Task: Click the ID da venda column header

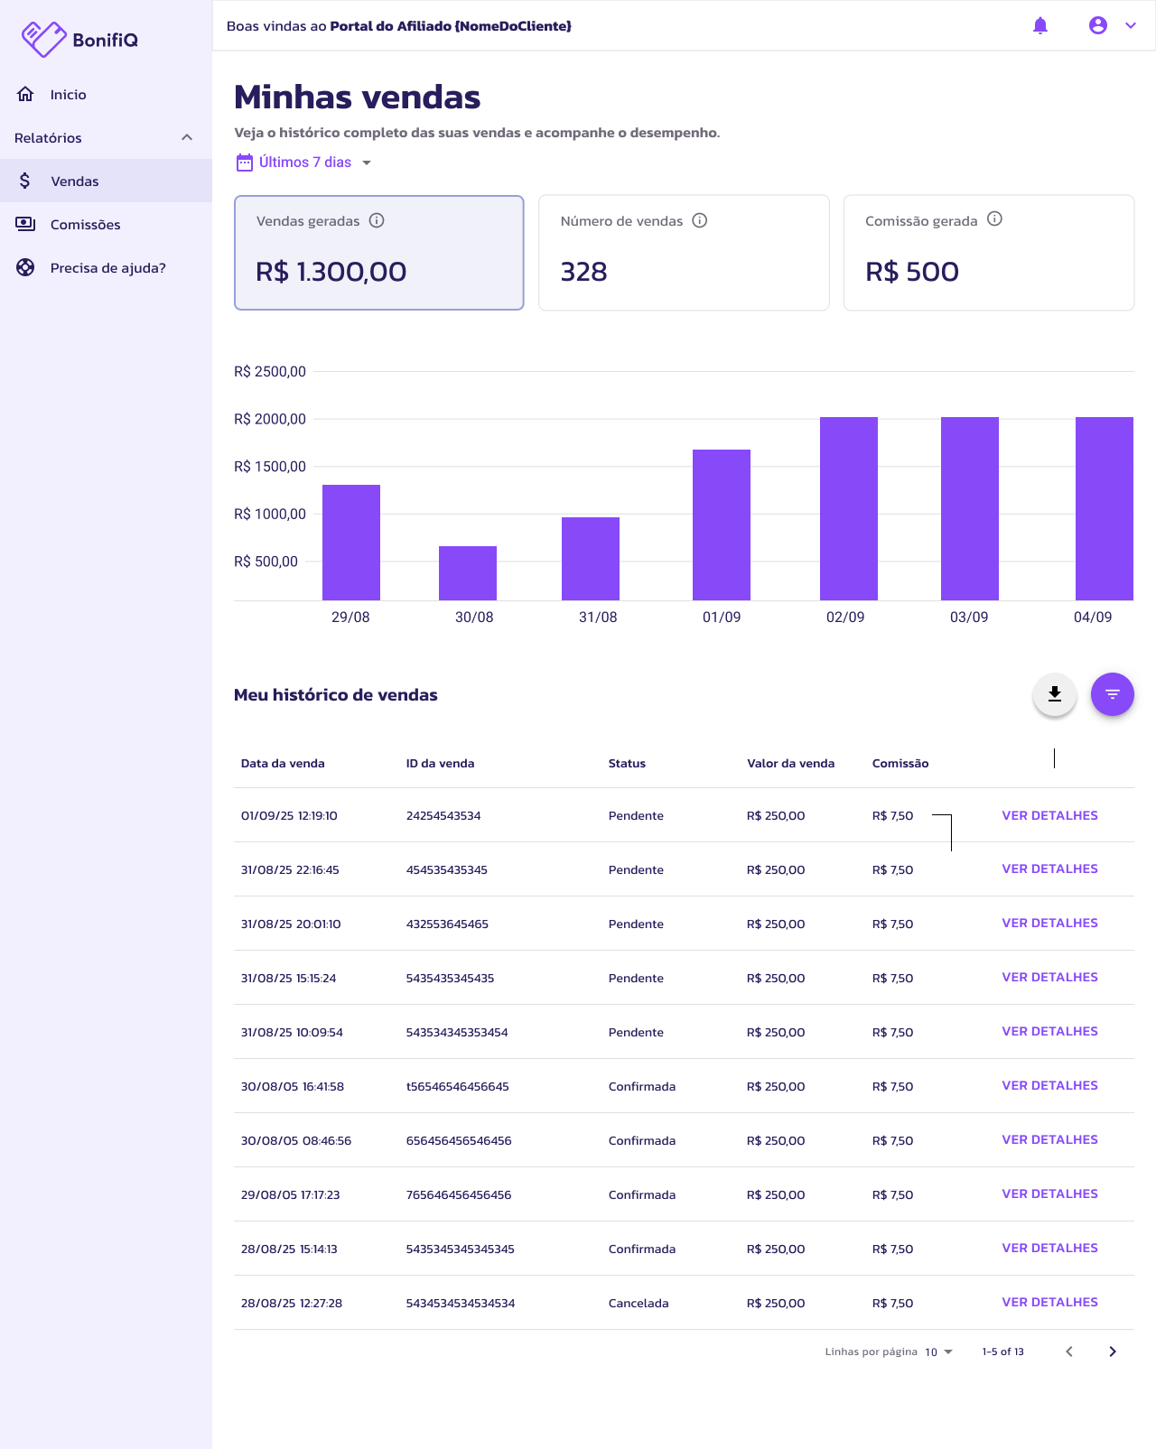Action: 440,764
